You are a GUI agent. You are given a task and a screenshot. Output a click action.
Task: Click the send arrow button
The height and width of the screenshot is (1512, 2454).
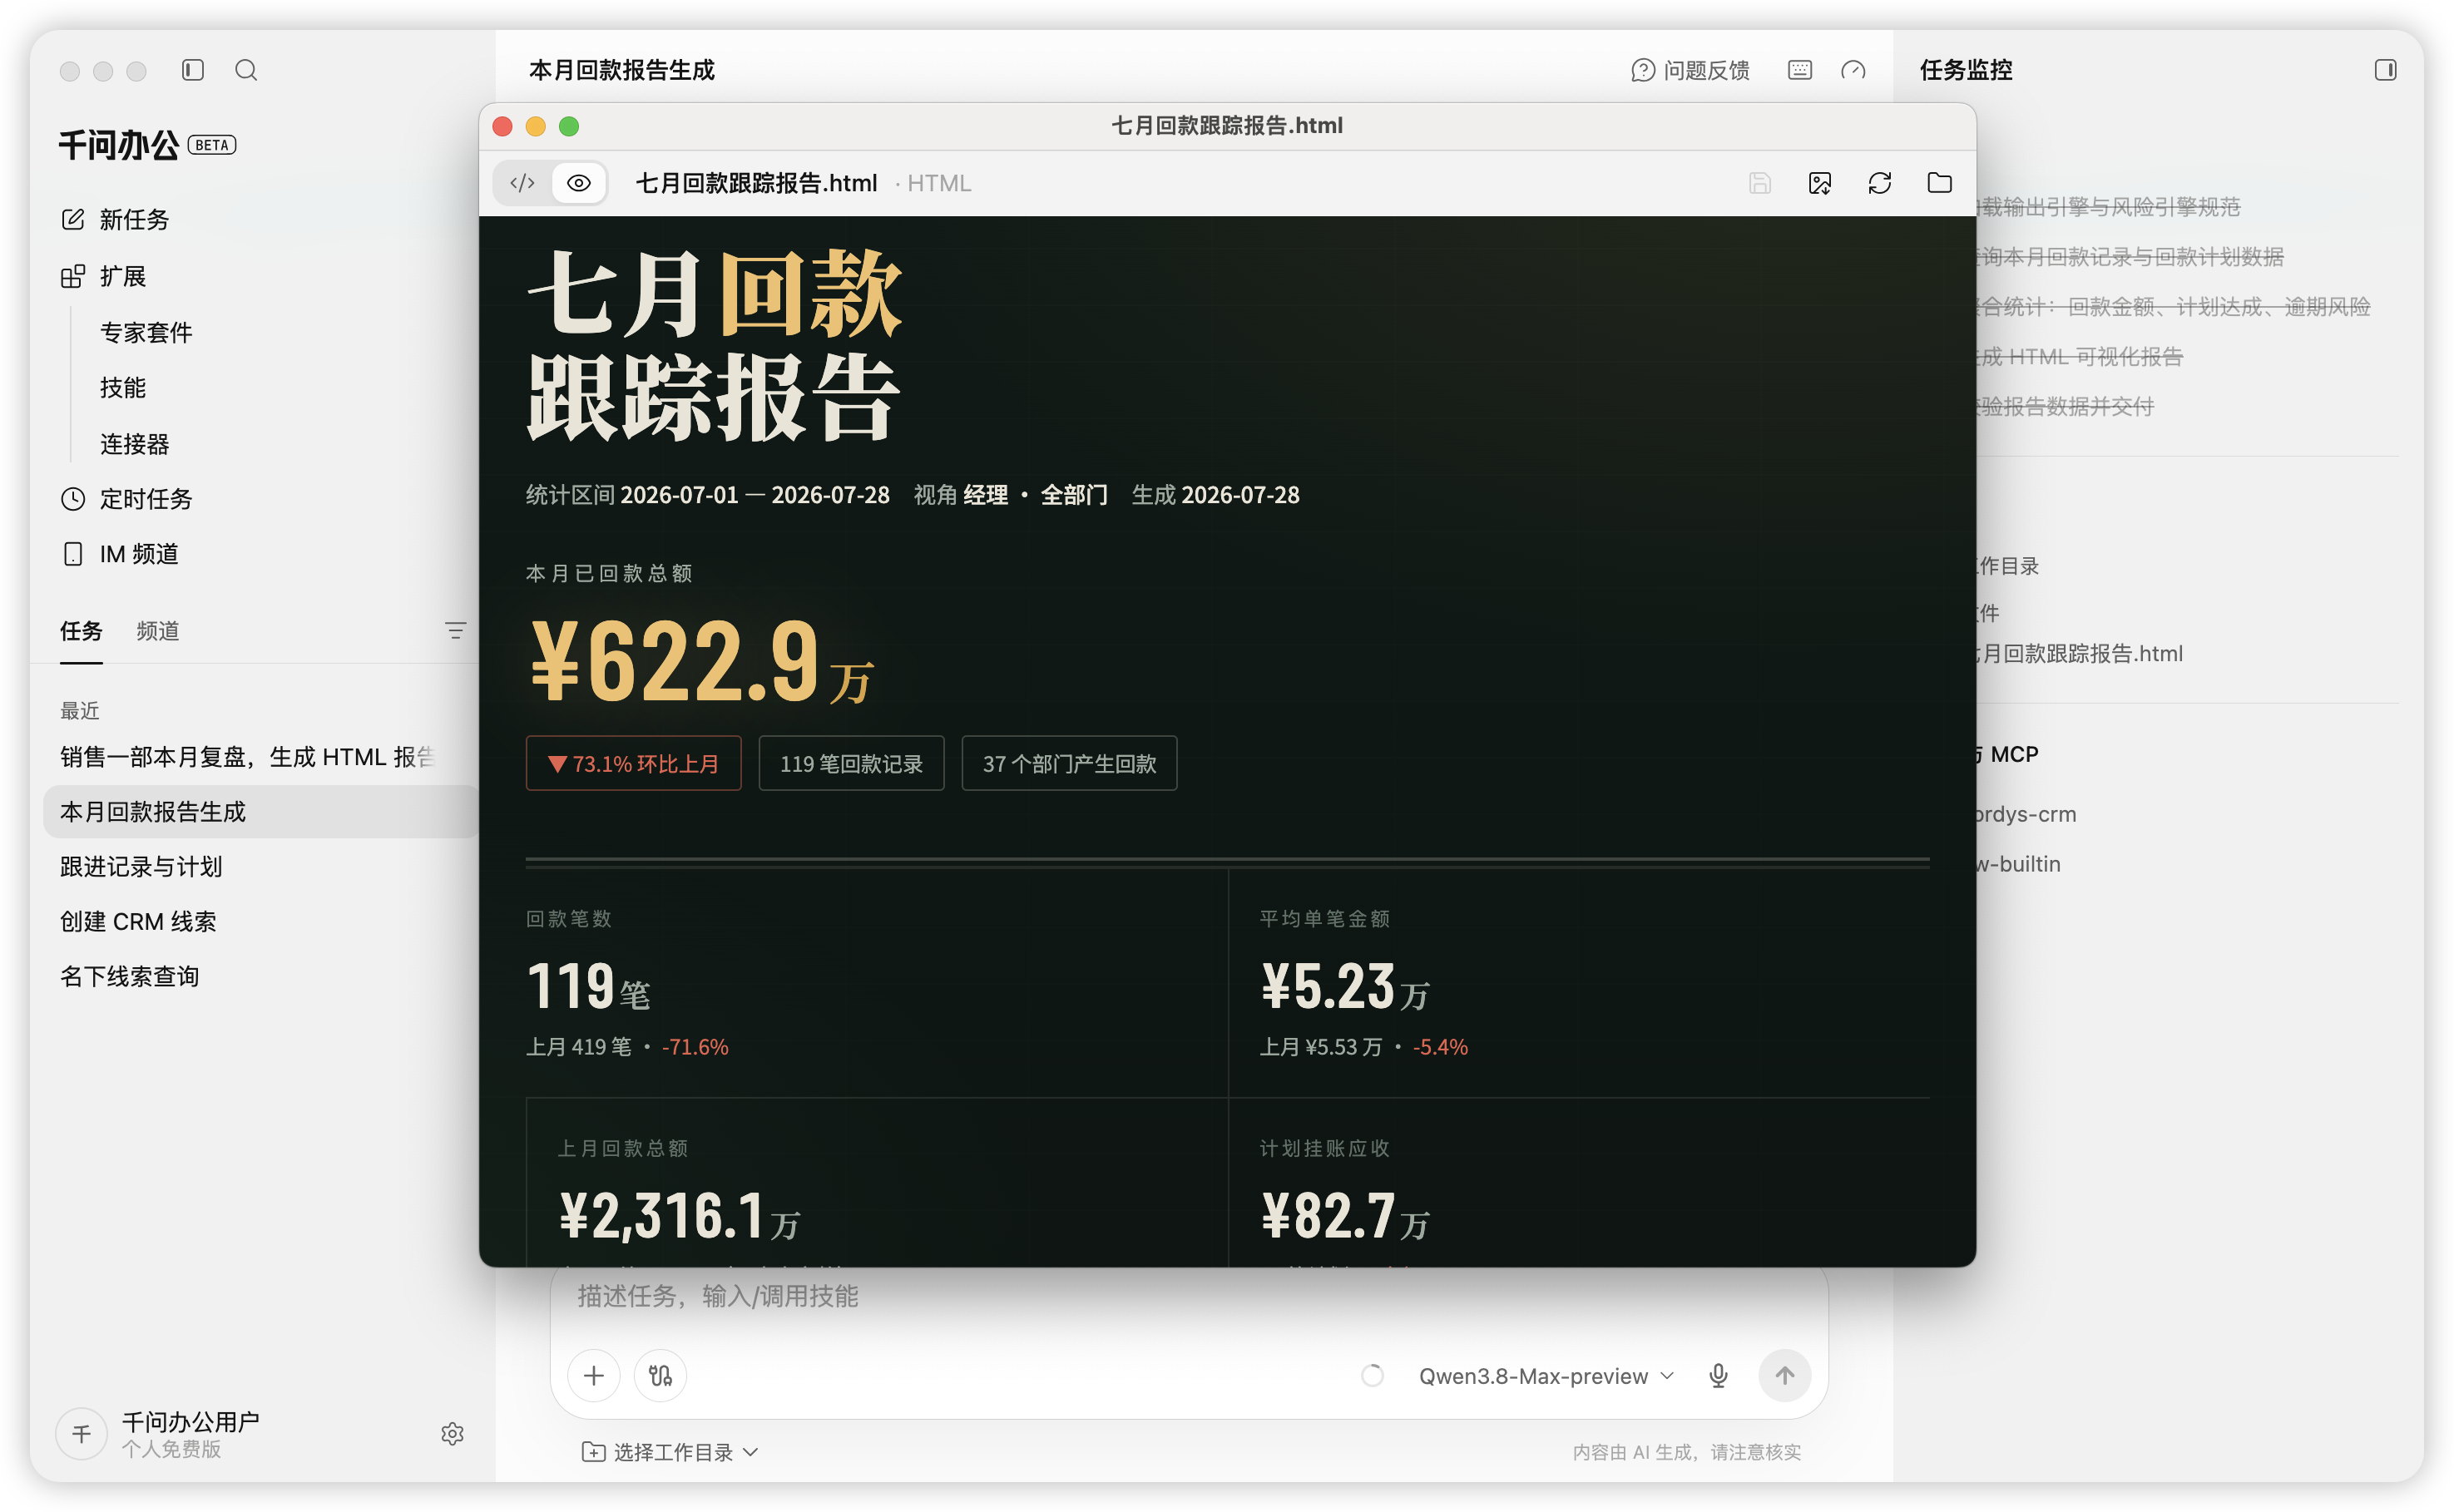(x=1785, y=1376)
